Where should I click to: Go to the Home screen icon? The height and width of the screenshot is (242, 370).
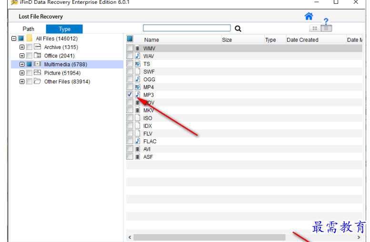[x=309, y=17]
